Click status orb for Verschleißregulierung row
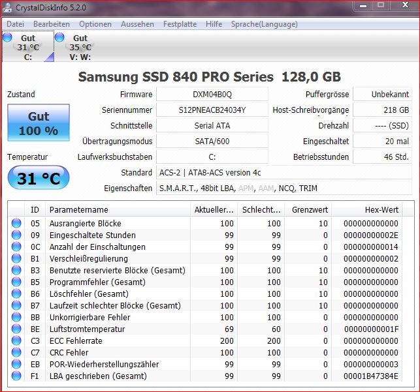Image resolution: width=420 pixels, height=392 pixels. pyautogui.click(x=16, y=258)
